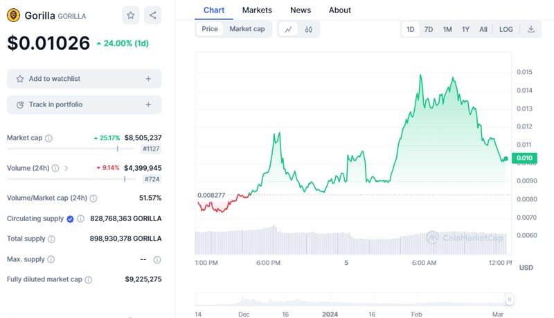Viewport: 554px width, 318px height.
Task: Click the plus icon on Add to watchlist
Action: (x=148, y=79)
